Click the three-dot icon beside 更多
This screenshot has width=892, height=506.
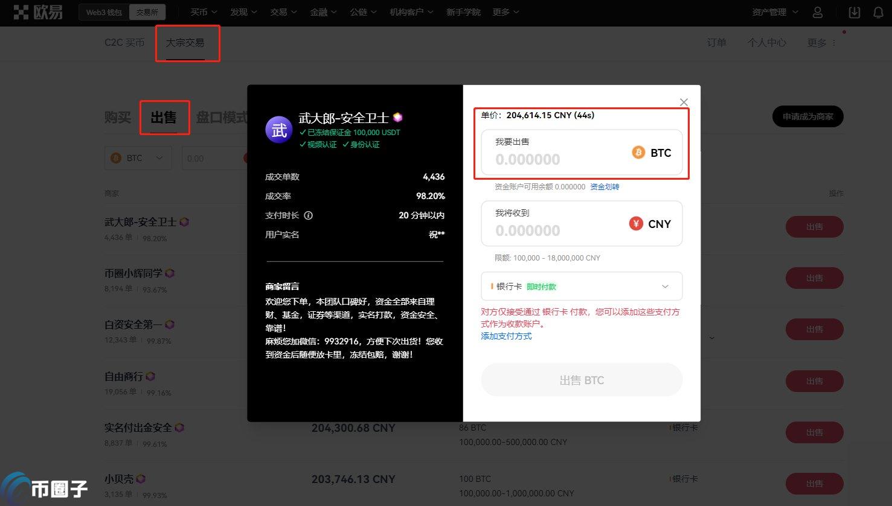pos(834,43)
